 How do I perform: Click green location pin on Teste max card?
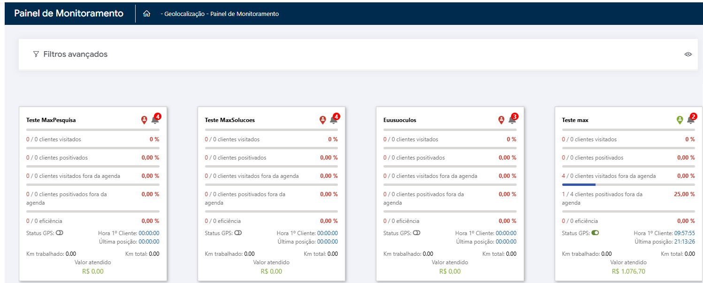pos(680,120)
